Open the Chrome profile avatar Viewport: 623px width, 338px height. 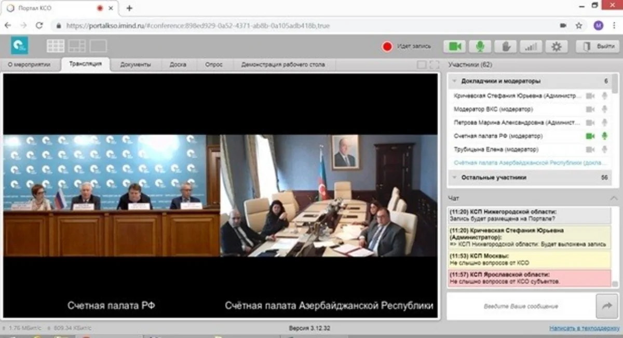point(598,25)
